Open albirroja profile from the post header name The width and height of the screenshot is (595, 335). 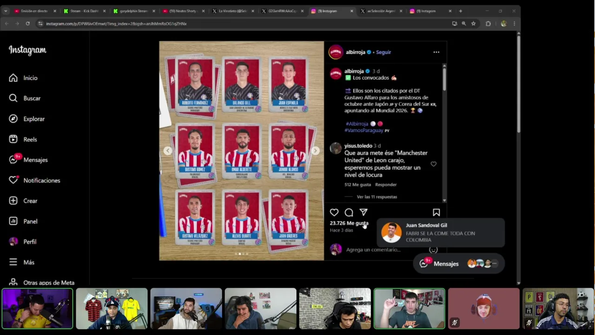(356, 52)
